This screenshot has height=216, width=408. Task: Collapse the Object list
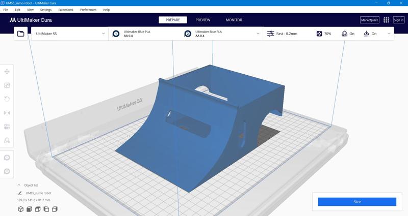click(19, 185)
